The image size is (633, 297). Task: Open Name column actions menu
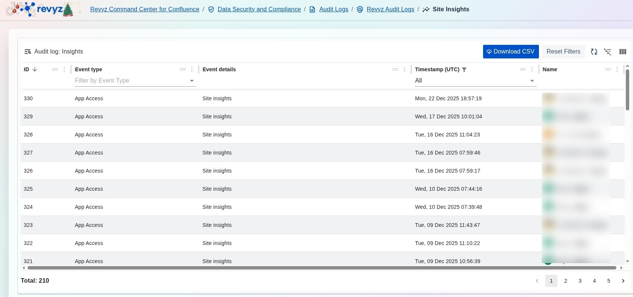click(x=617, y=69)
